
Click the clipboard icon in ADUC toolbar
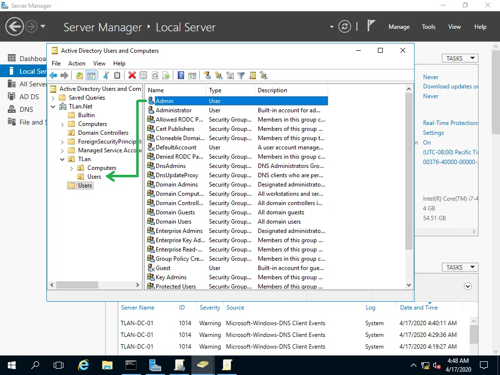point(117,76)
